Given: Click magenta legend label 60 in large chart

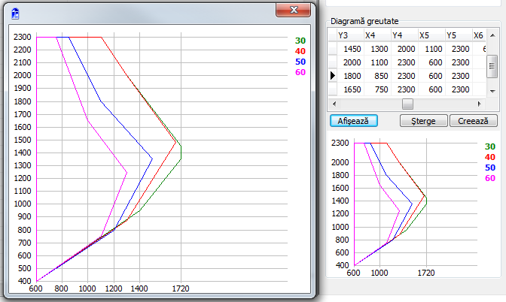Looking at the screenshot, I should (300, 72).
